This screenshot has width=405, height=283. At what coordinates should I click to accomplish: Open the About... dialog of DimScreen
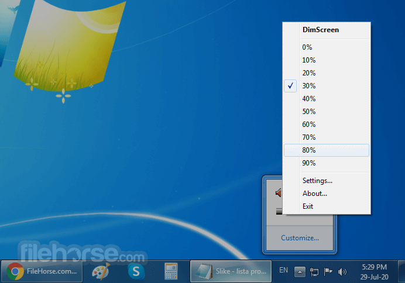coord(326,194)
